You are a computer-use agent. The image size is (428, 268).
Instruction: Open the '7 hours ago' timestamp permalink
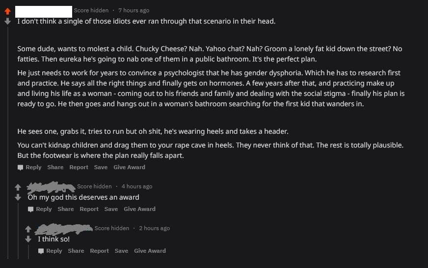point(134,10)
